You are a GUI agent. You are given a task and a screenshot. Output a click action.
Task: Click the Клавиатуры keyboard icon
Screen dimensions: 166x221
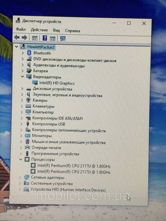click(28, 106)
